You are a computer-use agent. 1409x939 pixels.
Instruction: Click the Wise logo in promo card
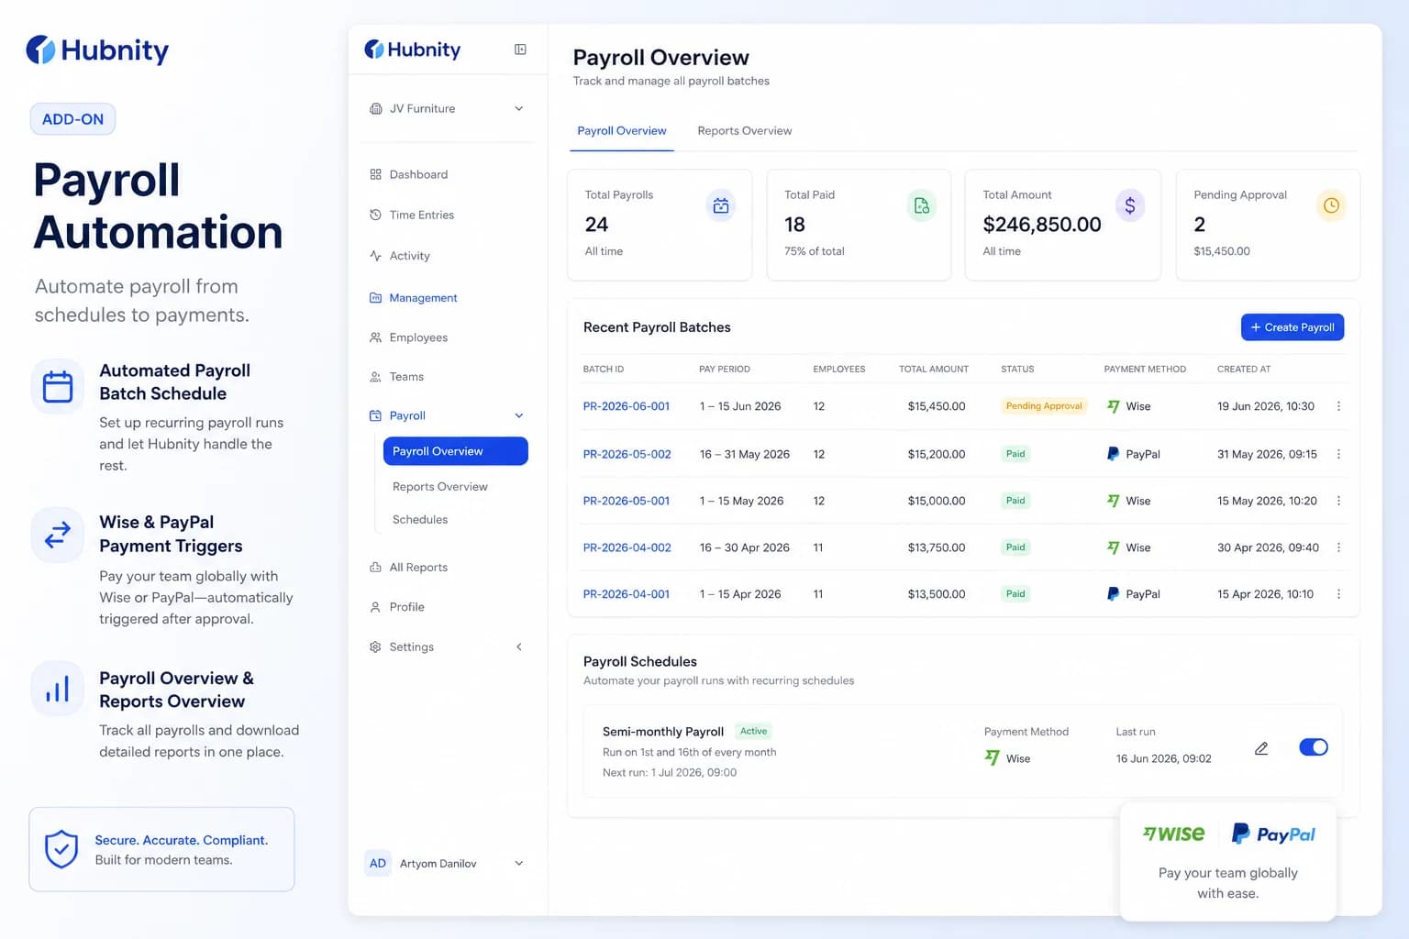[x=1174, y=834]
